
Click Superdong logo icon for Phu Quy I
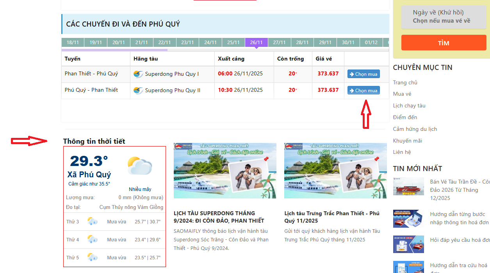pos(138,74)
